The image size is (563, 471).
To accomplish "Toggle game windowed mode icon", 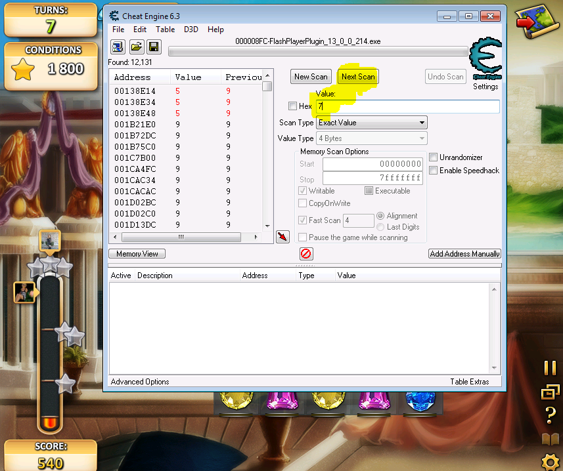I will pos(550,392).
